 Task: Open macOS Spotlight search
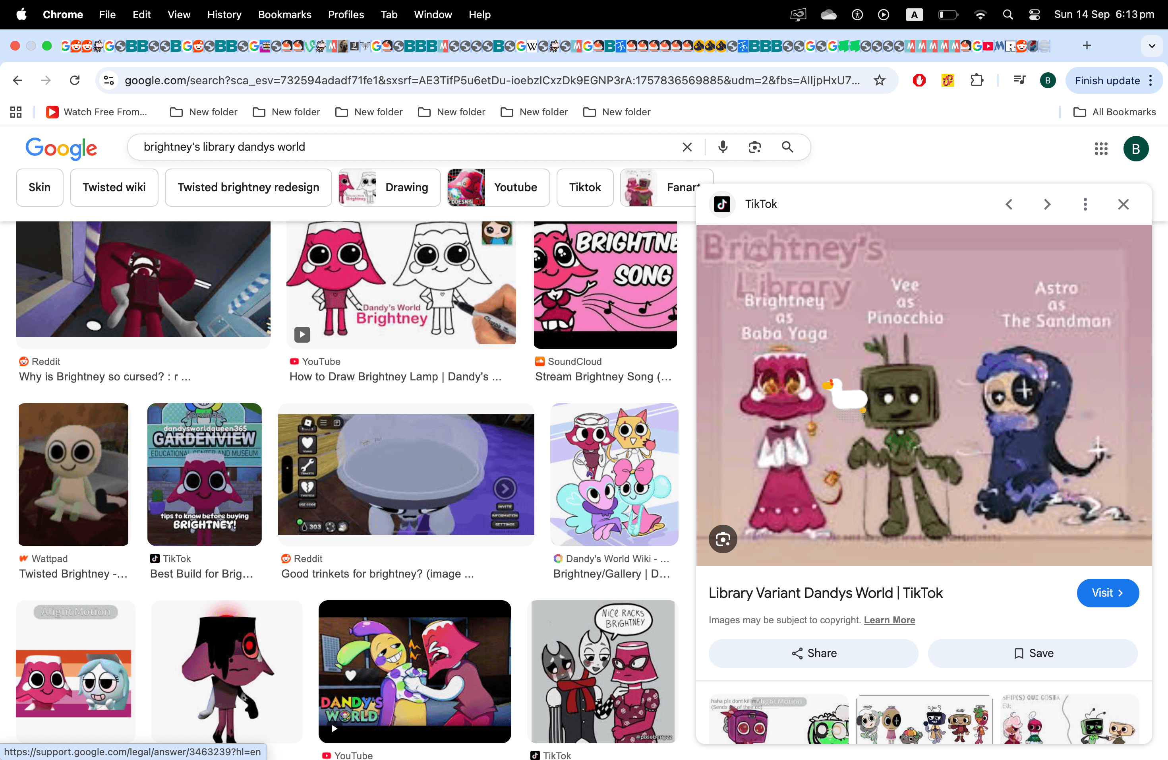click(x=1007, y=14)
